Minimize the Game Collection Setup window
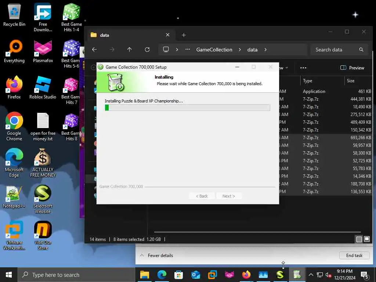 click(x=237, y=67)
